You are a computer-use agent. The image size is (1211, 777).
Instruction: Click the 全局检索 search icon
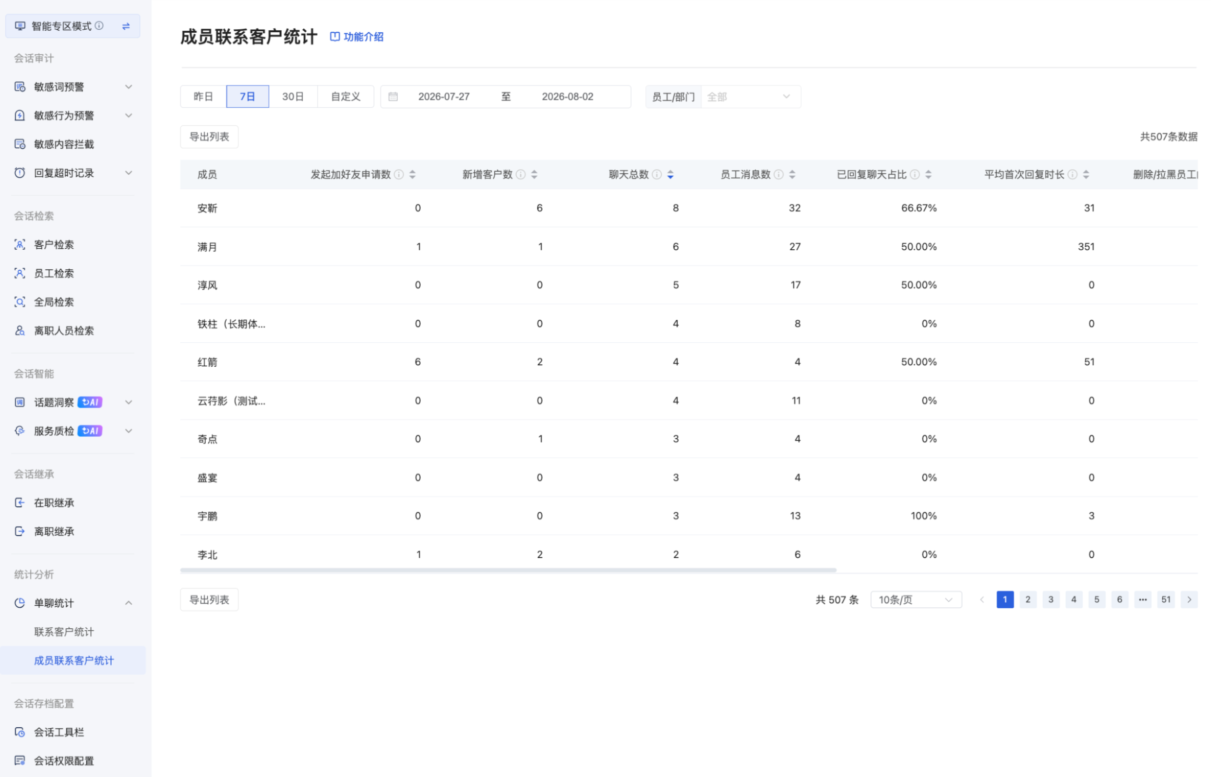click(20, 302)
